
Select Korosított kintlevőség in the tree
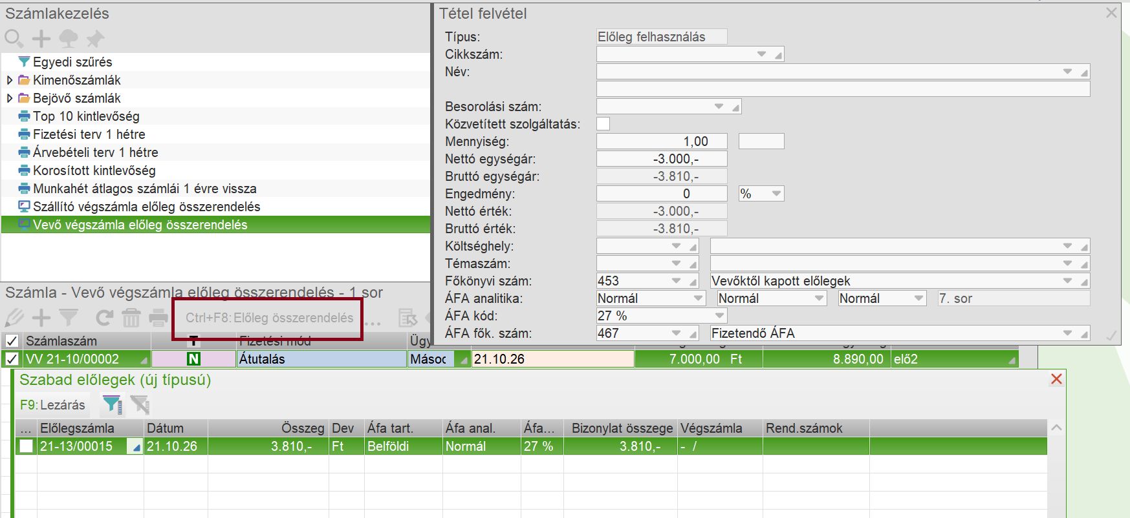pos(94,171)
